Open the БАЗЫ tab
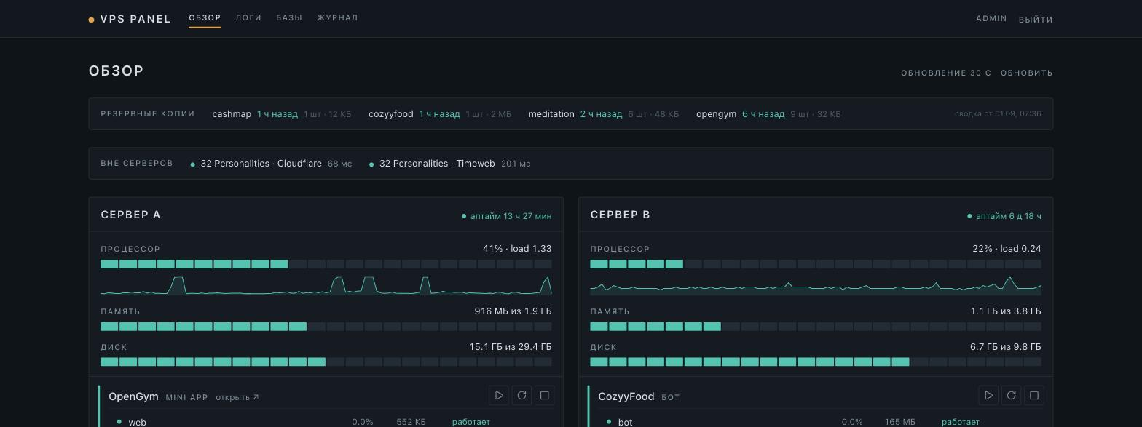This screenshot has height=427, width=1142. click(x=289, y=17)
